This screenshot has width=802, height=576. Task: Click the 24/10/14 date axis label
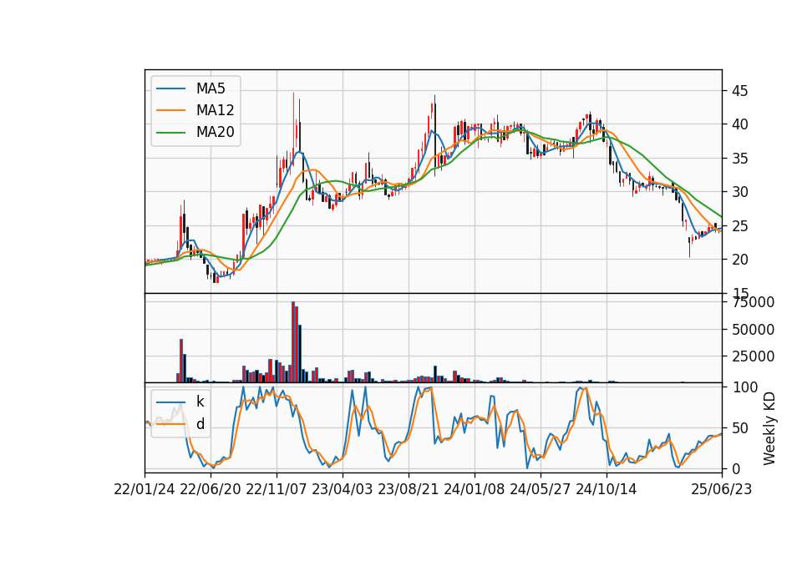point(607,490)
